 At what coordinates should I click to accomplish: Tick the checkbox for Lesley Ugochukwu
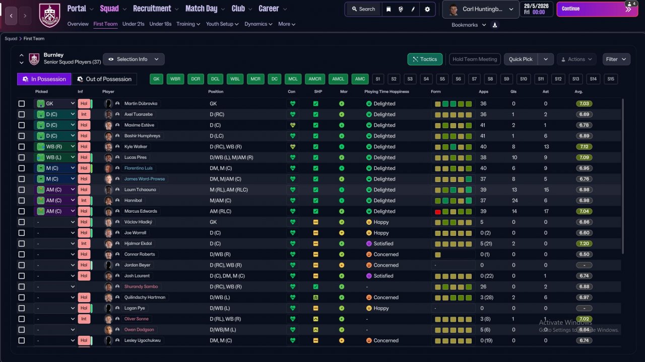click(22, 340)
